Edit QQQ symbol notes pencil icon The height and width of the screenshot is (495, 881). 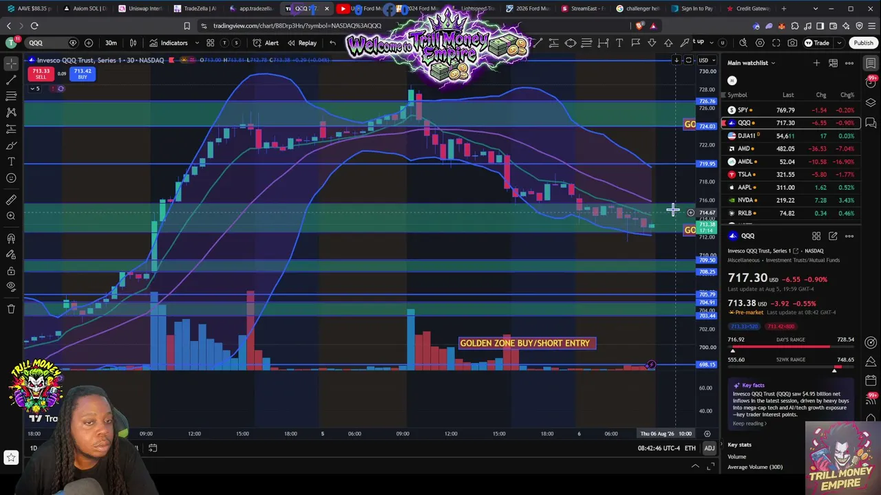click(833, 236)
